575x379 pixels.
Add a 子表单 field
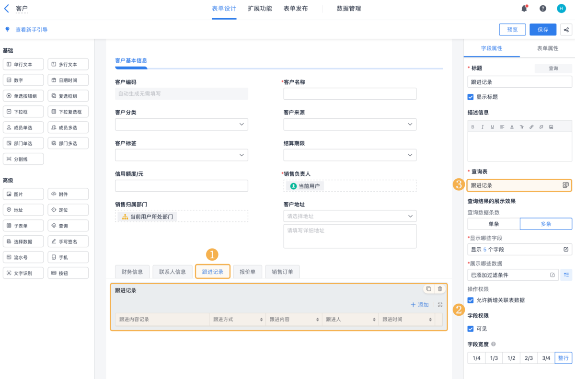coord(23,226)
